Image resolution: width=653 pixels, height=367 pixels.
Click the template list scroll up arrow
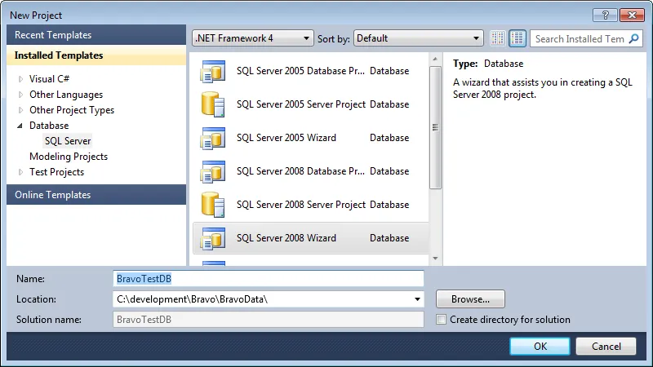(435, 59)
